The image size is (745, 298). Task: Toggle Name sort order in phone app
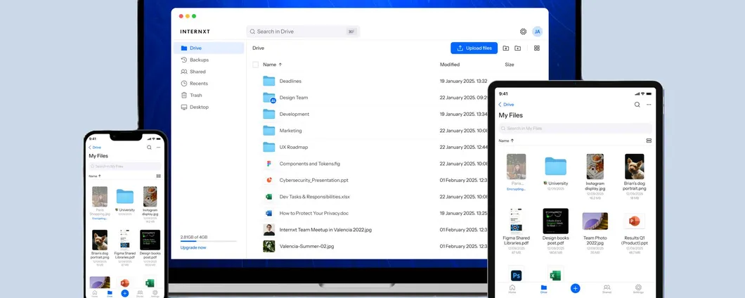95,176
